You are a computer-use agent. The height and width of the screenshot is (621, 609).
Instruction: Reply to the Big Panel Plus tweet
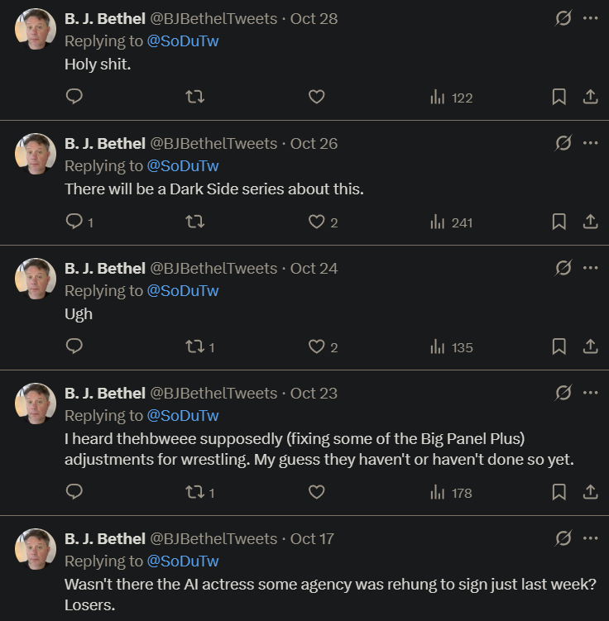pyautogui.click(x=74, y=492)
